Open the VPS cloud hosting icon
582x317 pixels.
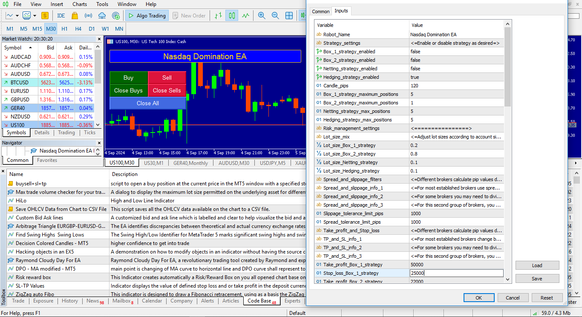[102, 16]
